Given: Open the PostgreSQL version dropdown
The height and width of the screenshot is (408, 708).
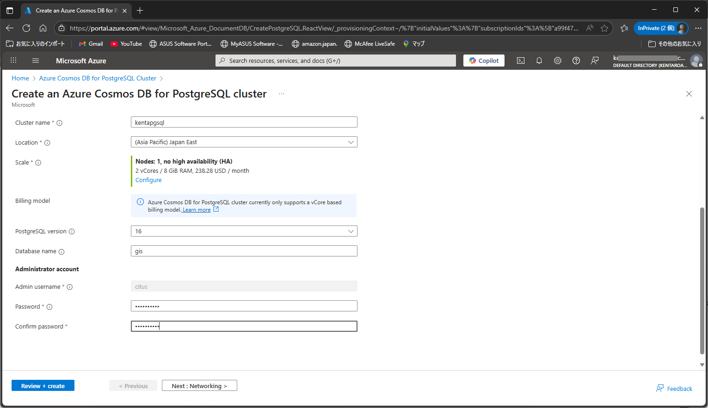Looking at the screenshot, I should 244,231.
